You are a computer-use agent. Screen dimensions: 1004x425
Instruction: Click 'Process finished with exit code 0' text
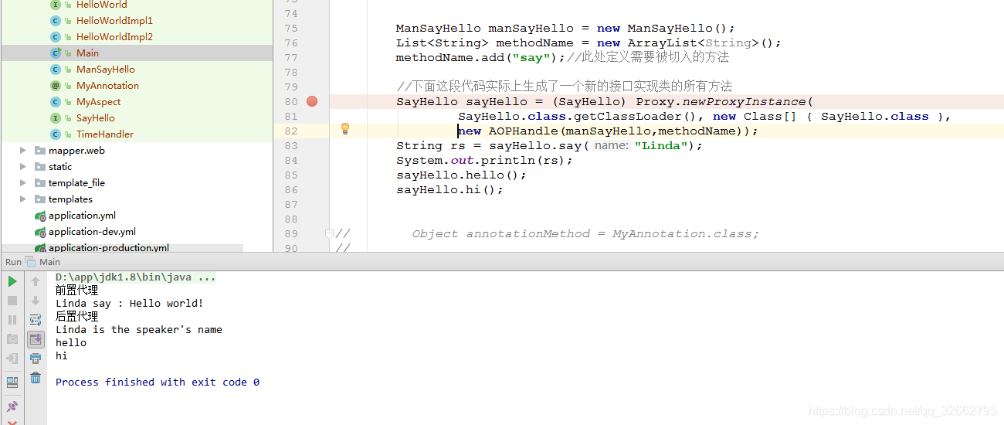tap(158, 382)
